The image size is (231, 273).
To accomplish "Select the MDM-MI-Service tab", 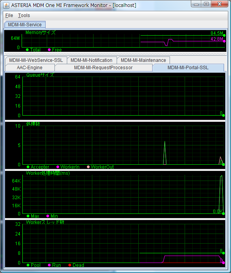I will click(x=25, y=25).
